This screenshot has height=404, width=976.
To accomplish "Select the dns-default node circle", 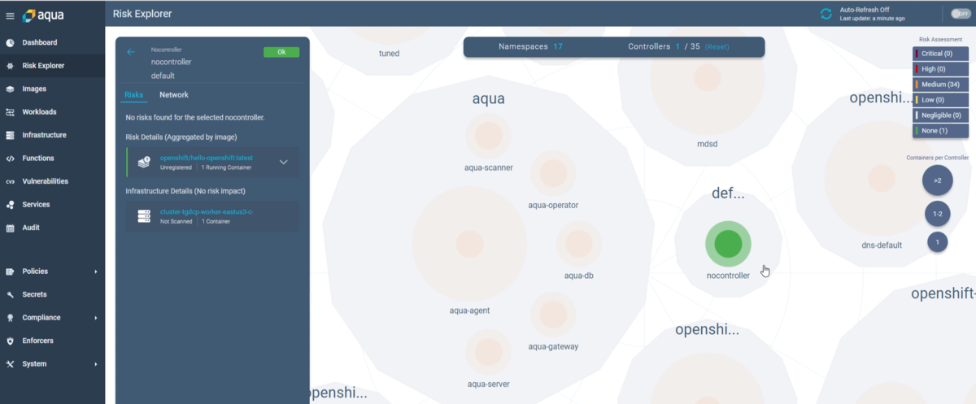I will click(x=882, y=177).
